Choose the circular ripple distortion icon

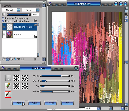pyautogui.click(x=8, y=78)
